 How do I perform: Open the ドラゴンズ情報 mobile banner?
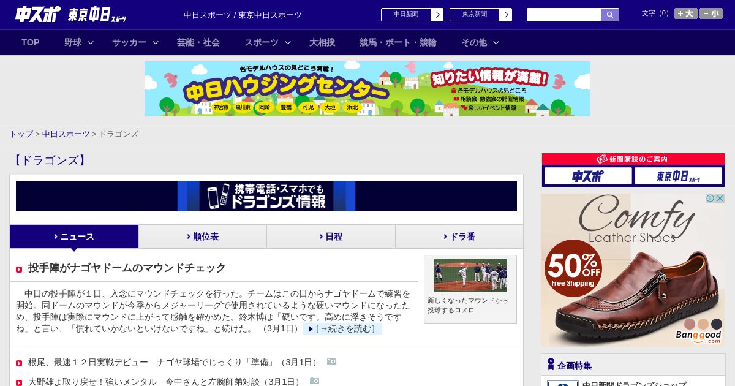coord(266,196)
